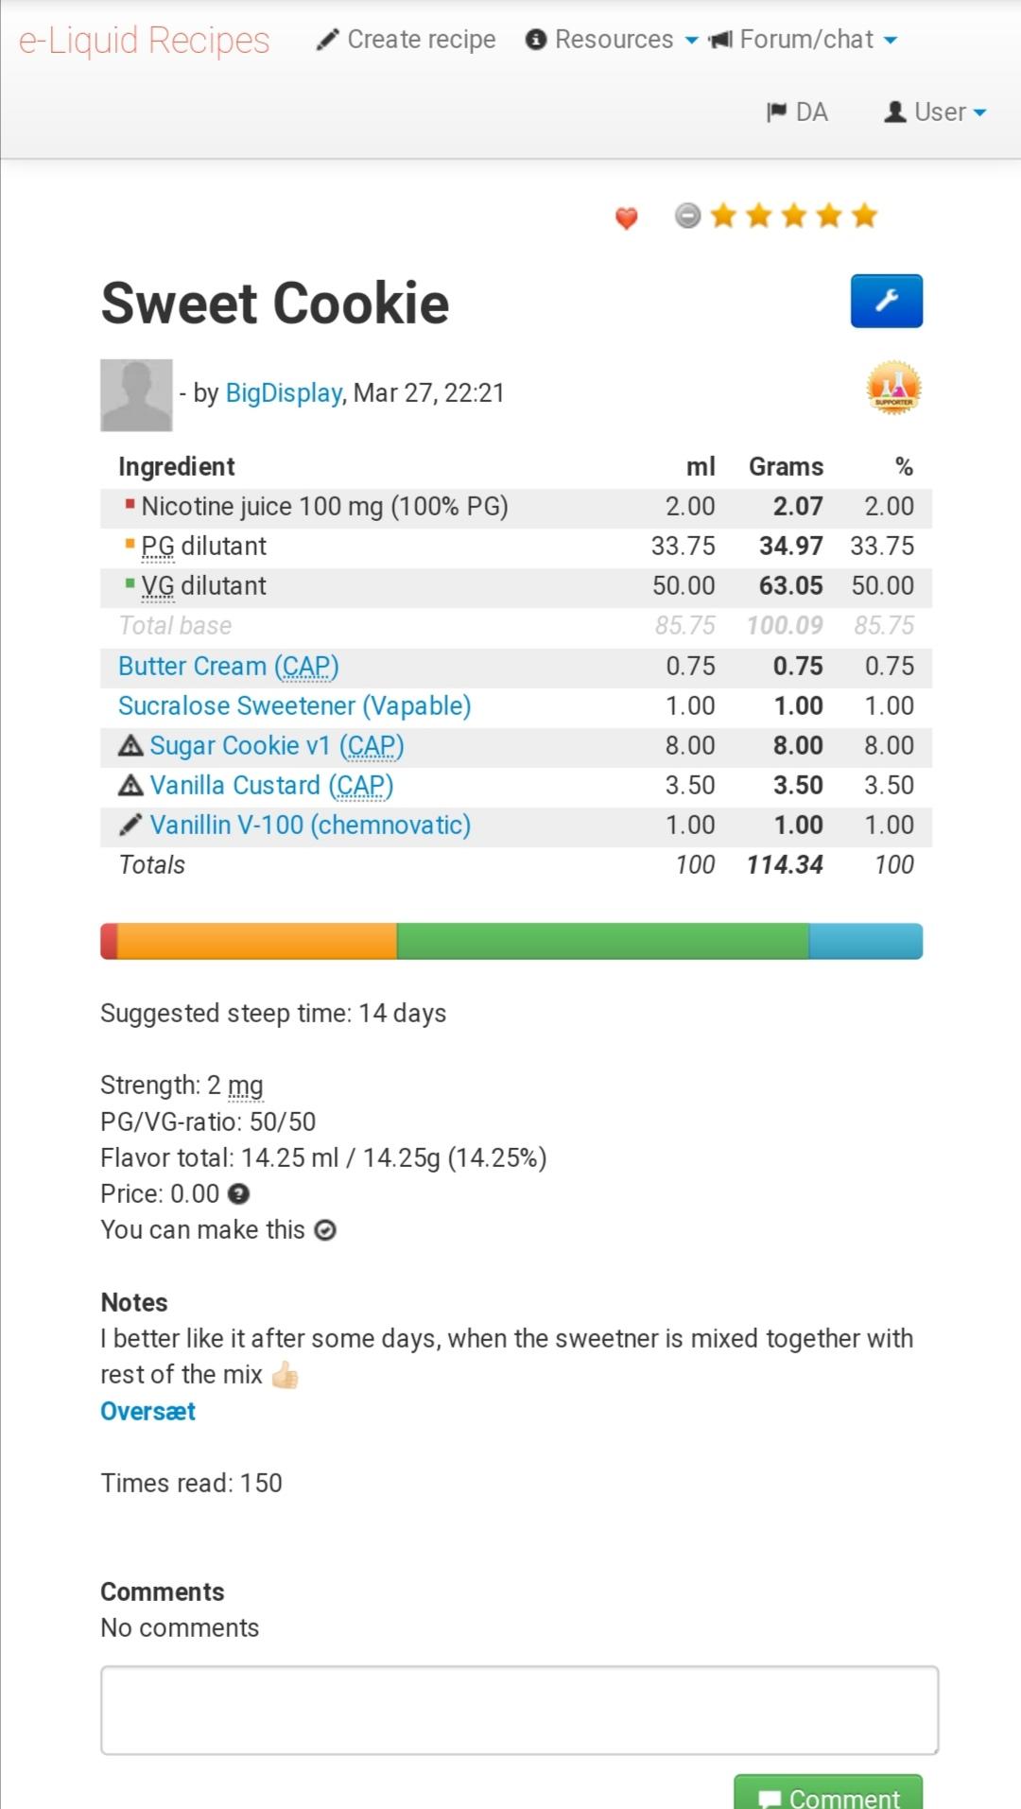This screenshot has width=1021, height=1809.
Task: Click the Price help question-mark icon
Action: click(x=239, y=1194)
